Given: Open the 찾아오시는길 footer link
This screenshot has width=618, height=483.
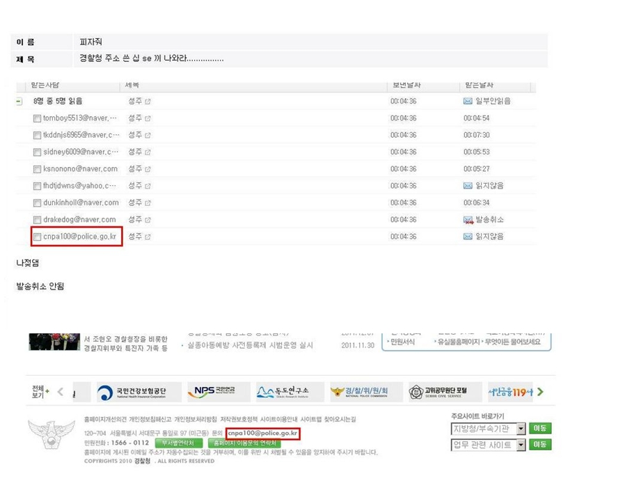Looking at the screenshot, I should click(340, 420).
